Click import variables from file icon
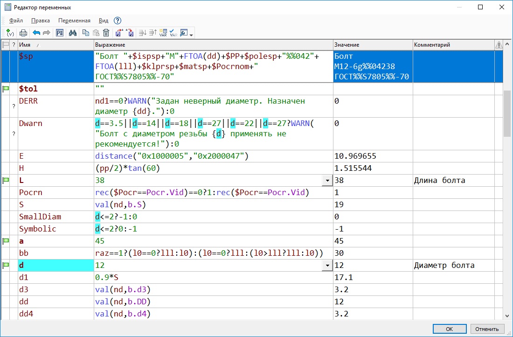The height and width of the screenshot is (337, 513). click(130, 33)
